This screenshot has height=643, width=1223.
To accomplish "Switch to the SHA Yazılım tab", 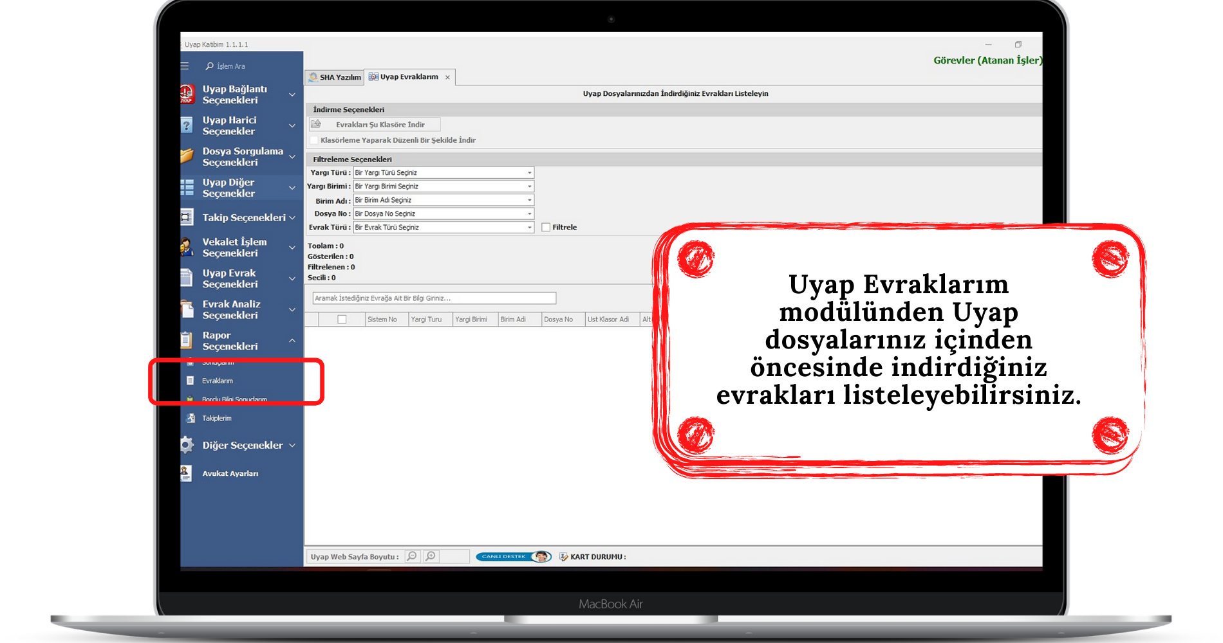I will pos(335,77).
